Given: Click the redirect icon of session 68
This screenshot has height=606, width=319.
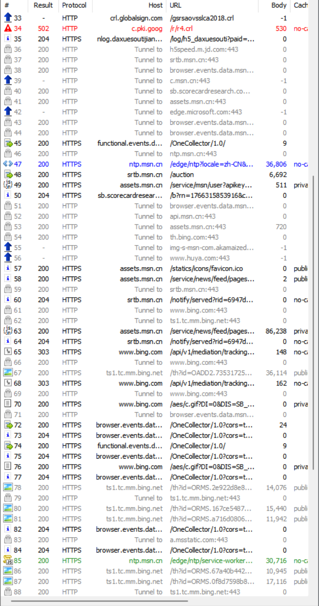Looking at the screenshot, I should pos(8,384).
